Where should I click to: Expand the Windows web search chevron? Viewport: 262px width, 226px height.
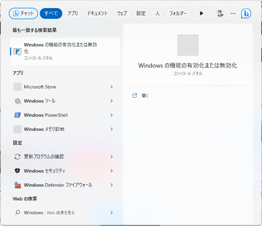(111, 213)
